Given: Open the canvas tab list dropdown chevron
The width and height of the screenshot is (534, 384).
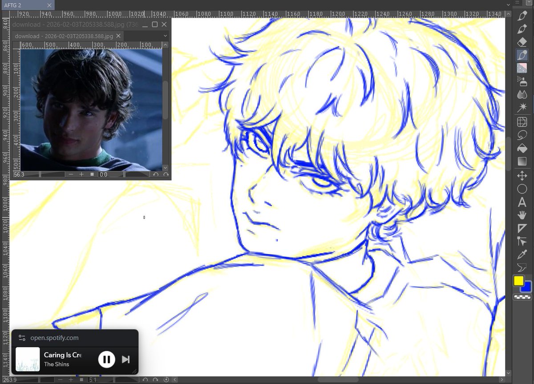Looking at the screenshot, I should click(509, 4).
